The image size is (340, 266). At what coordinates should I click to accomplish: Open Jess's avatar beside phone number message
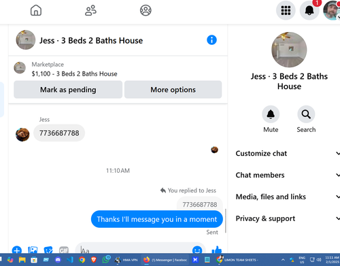22,135
